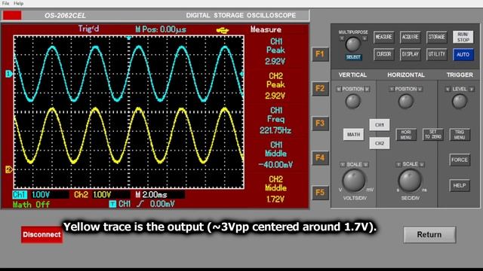Image resolution: width=483 pixels, height=271 pixels.
Task: Click the M 2.00ms timebase readout
Action: click(x=151, y=194)
